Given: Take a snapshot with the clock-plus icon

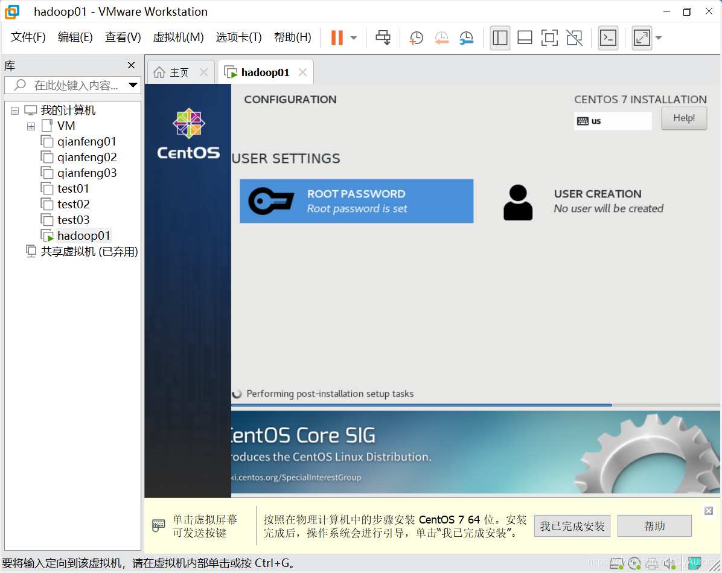Looking at the screenshot, I should 417,38.
